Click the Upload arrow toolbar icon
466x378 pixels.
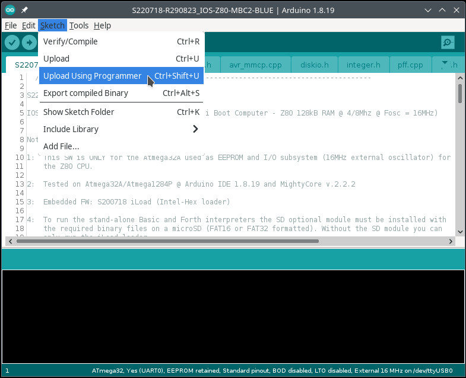(x=29, y=43)
